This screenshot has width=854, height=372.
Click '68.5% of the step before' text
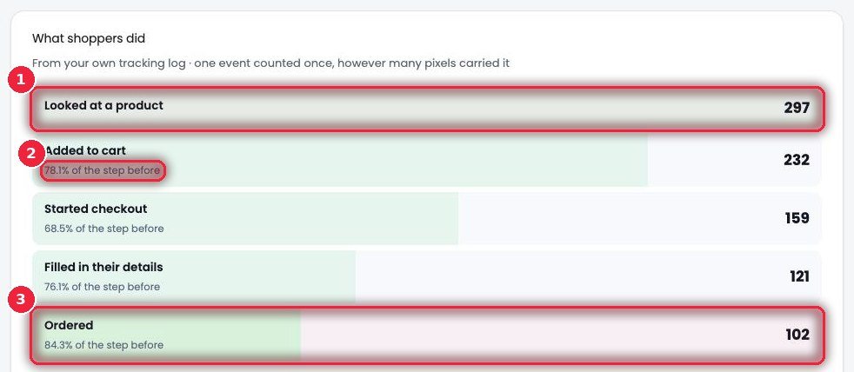[104, 229]
